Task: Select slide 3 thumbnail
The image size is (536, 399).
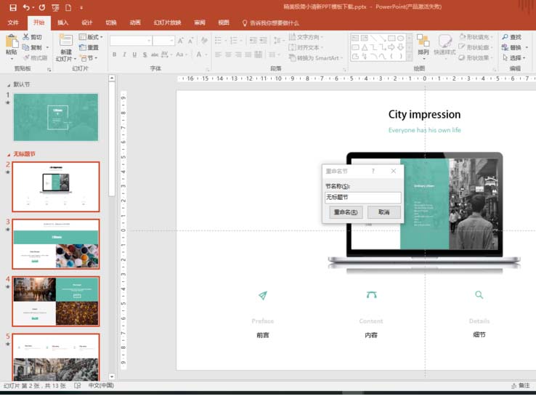Action: point(56,244)
